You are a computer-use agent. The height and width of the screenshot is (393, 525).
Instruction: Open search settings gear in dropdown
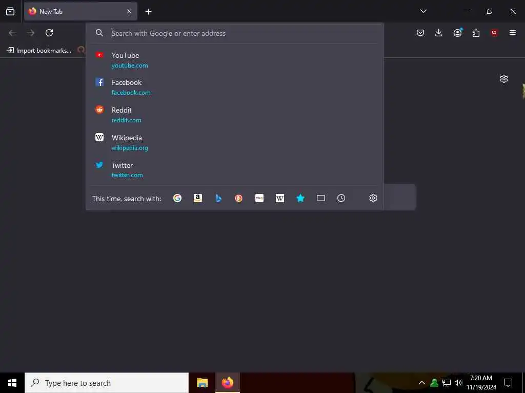coord(373,198)
